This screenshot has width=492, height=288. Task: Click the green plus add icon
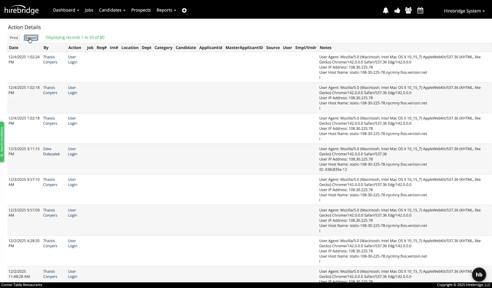[184, 10]
